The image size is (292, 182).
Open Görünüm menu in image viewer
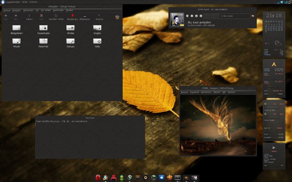point(206,92)
